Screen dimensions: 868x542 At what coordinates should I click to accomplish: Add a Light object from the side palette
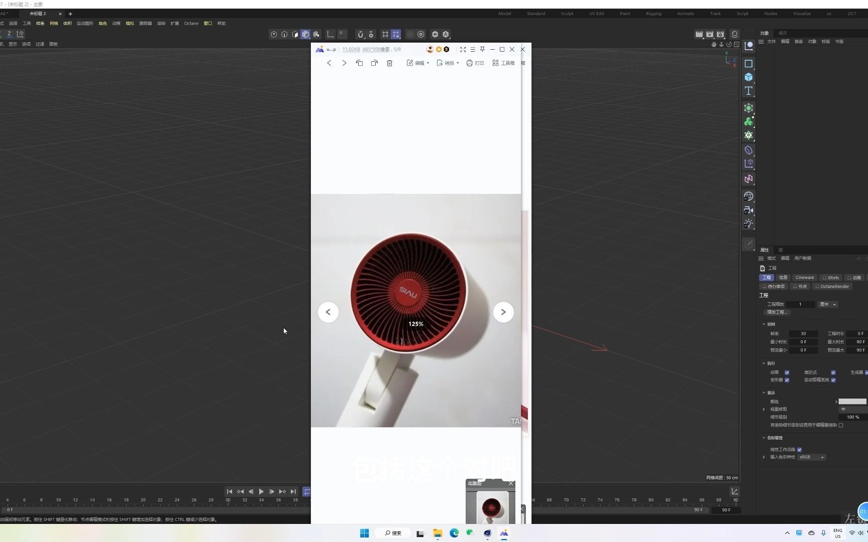click(x=748, y=223)
